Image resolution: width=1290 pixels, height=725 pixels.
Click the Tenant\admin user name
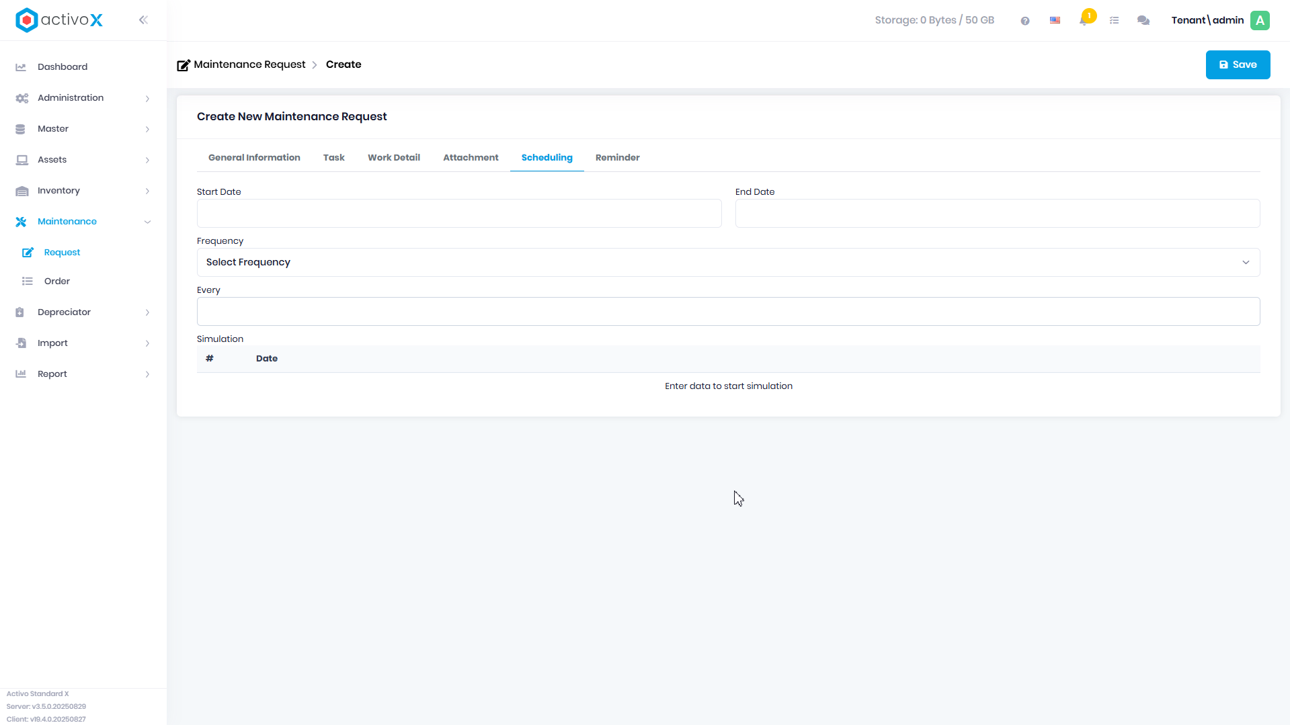1207,20
